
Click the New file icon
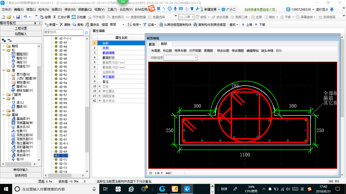pos(3,17)
